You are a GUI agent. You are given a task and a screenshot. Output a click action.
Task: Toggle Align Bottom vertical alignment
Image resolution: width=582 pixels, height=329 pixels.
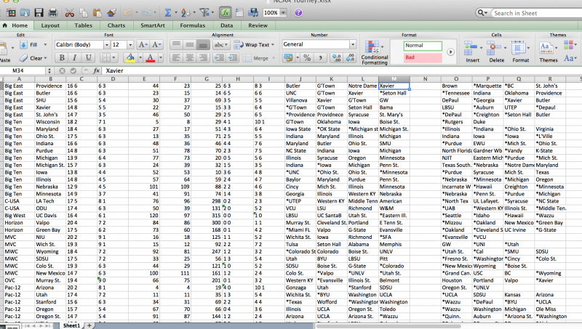(x=203, y=45)
